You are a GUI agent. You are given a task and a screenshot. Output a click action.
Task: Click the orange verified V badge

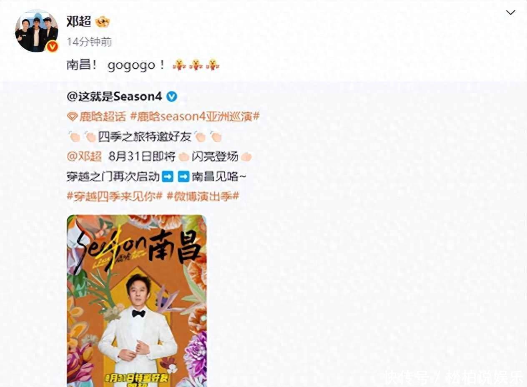52,47
